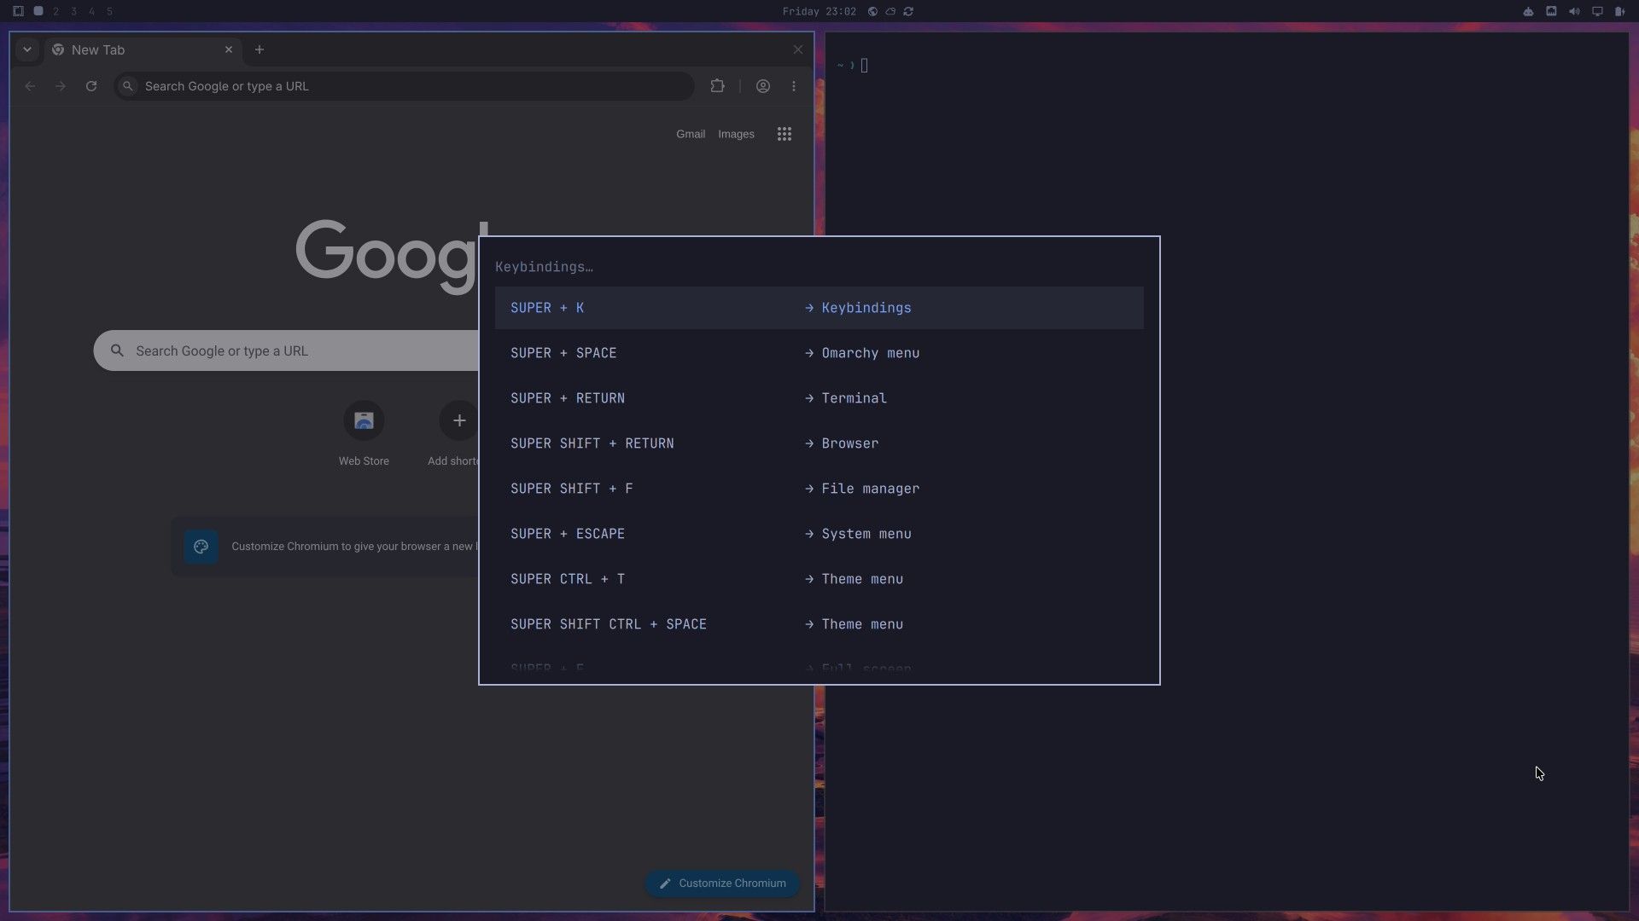Switch to the active workspace 1 indicator

(38, 11)
